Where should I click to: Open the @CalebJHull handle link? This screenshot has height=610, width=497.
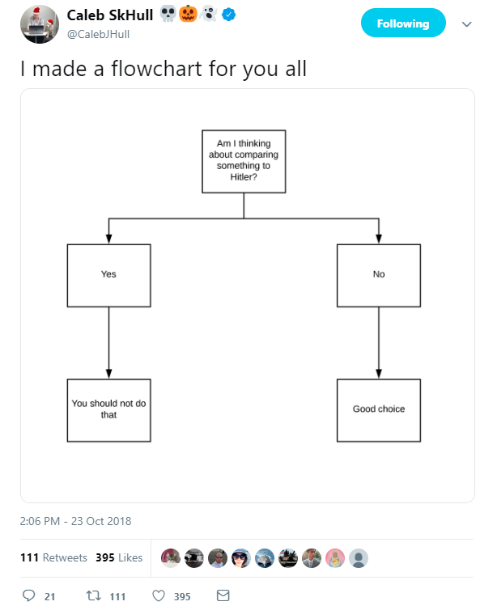tap(98, 34)
